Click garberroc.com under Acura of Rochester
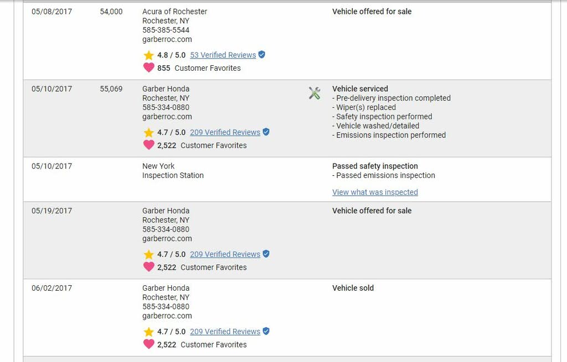This screenshot has height=362, width=567. pos(167,39)
